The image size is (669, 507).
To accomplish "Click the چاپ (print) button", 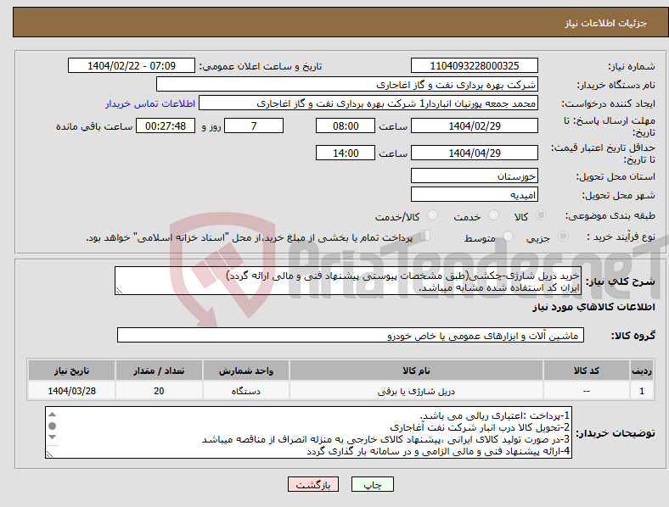I will pos(372,484).
